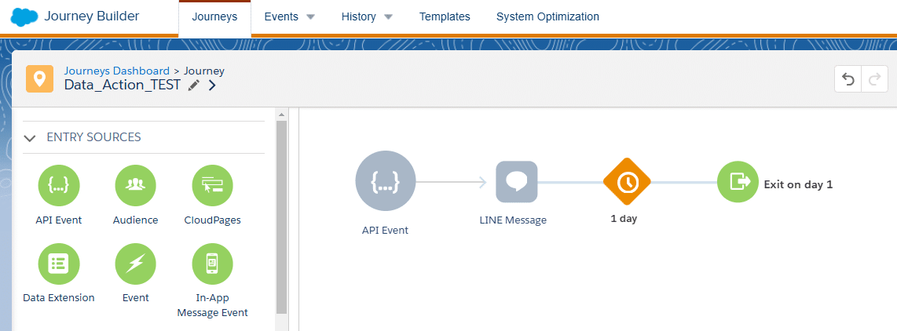Click the green Exit activity icon
This screenshot has height=331, width=897.
point(738,182)
